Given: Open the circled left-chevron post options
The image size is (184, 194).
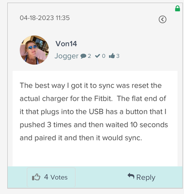Looking at the screenshot, I should (x=162, y=19).
